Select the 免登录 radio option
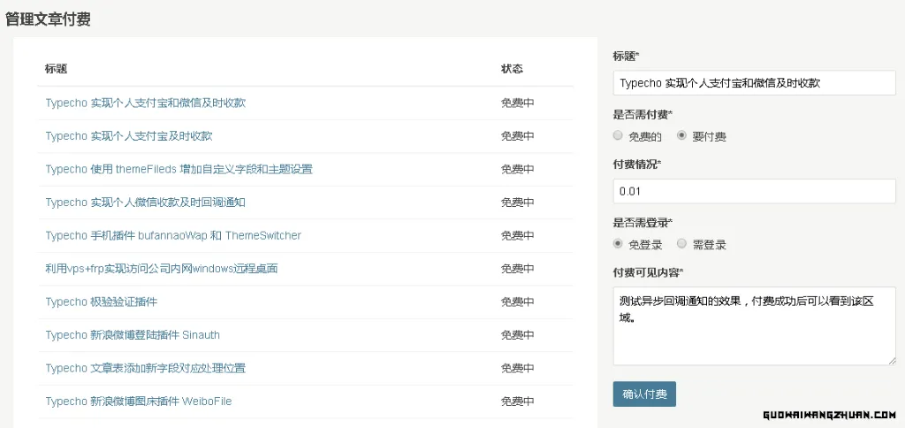 pos(618,244)
